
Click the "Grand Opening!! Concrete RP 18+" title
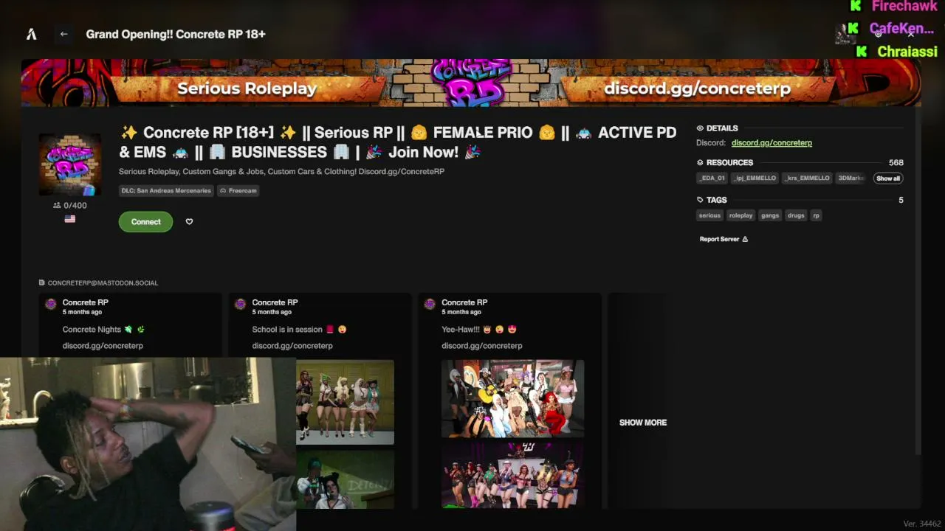click(x=176, y=34)
